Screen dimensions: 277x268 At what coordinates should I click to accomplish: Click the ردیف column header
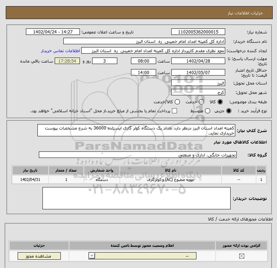pos(261,170)
